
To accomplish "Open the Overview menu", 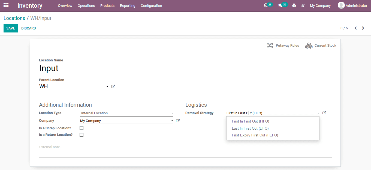I will (x=65, y=5).
